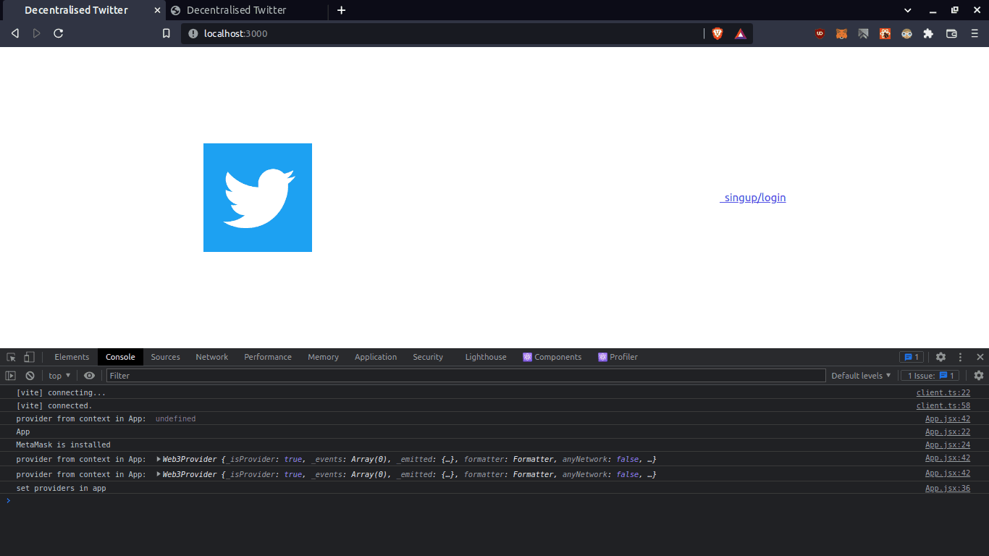The width and height of the screenshot is (989, 556).
Task: Select the Console tab
Action: coord(120,357)
